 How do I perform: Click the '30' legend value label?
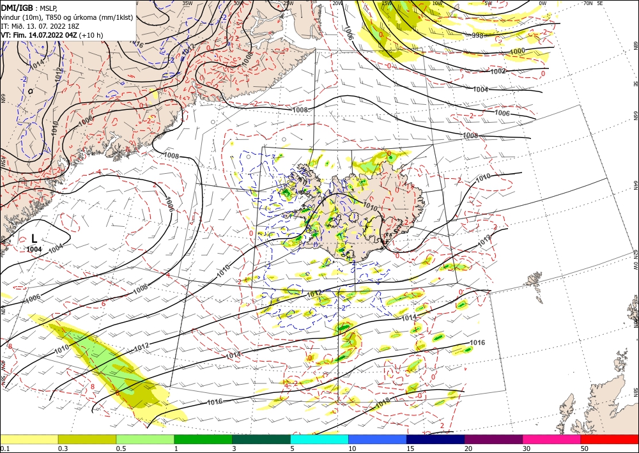coord(527,449)
